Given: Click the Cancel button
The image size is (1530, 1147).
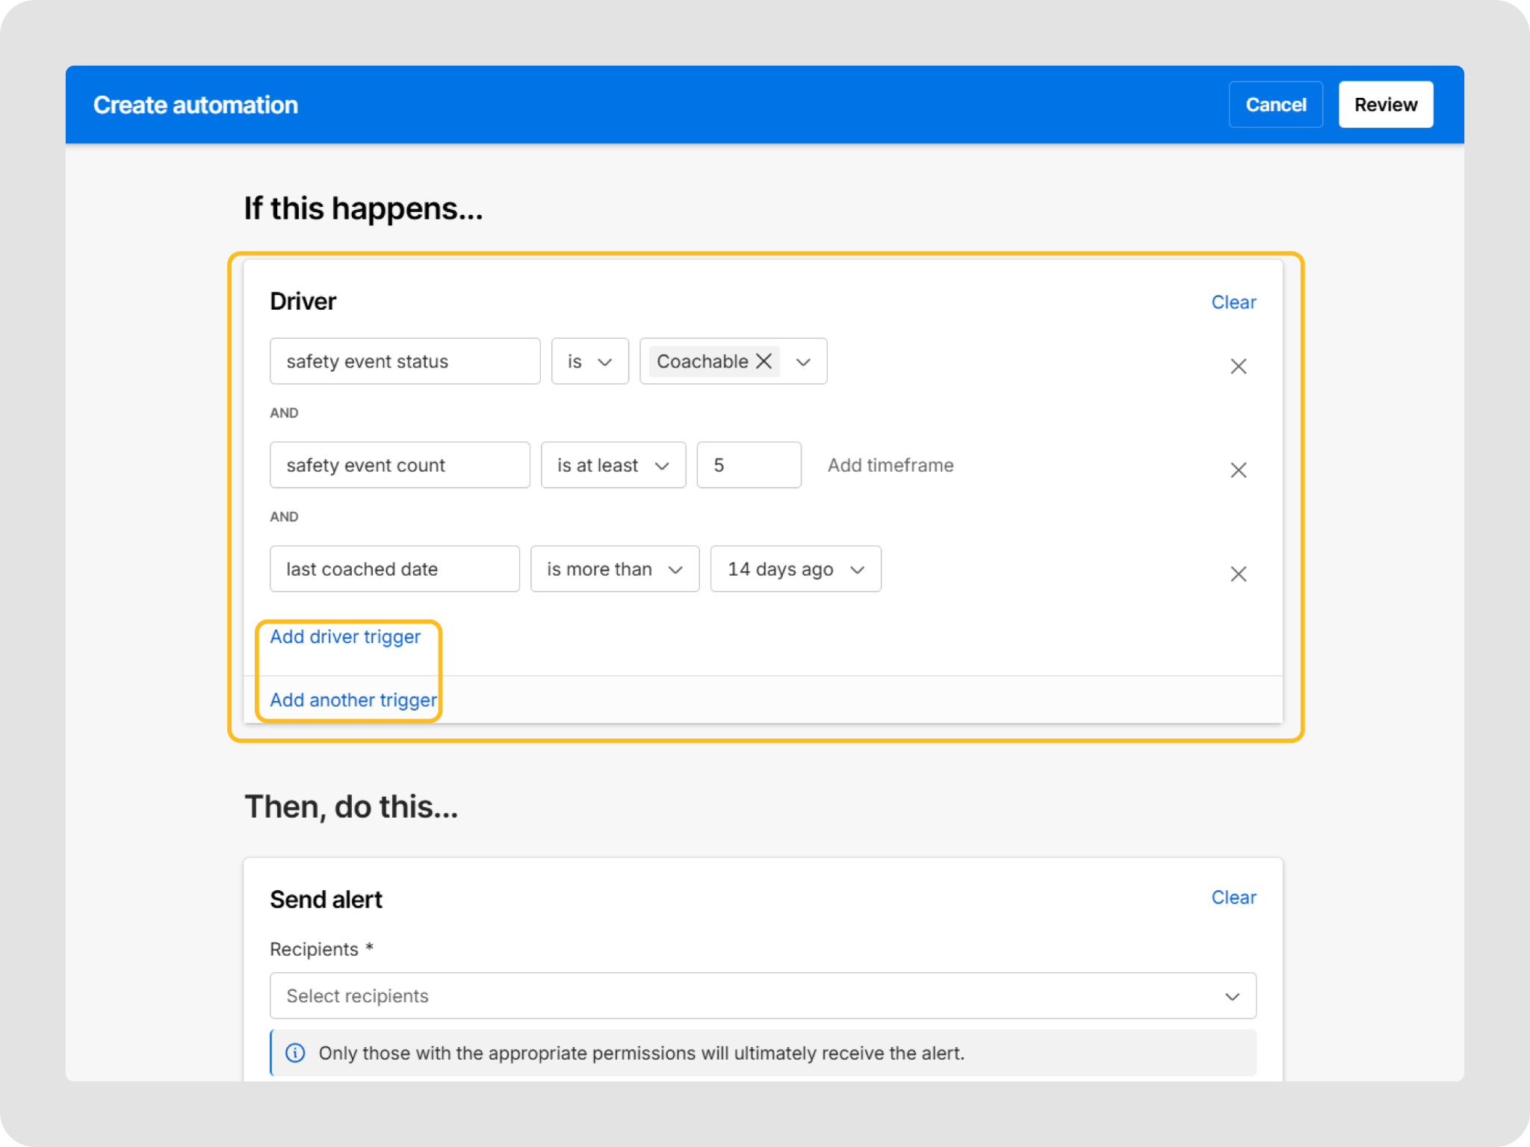Looking at the screenshot, I should point(1275,105).
